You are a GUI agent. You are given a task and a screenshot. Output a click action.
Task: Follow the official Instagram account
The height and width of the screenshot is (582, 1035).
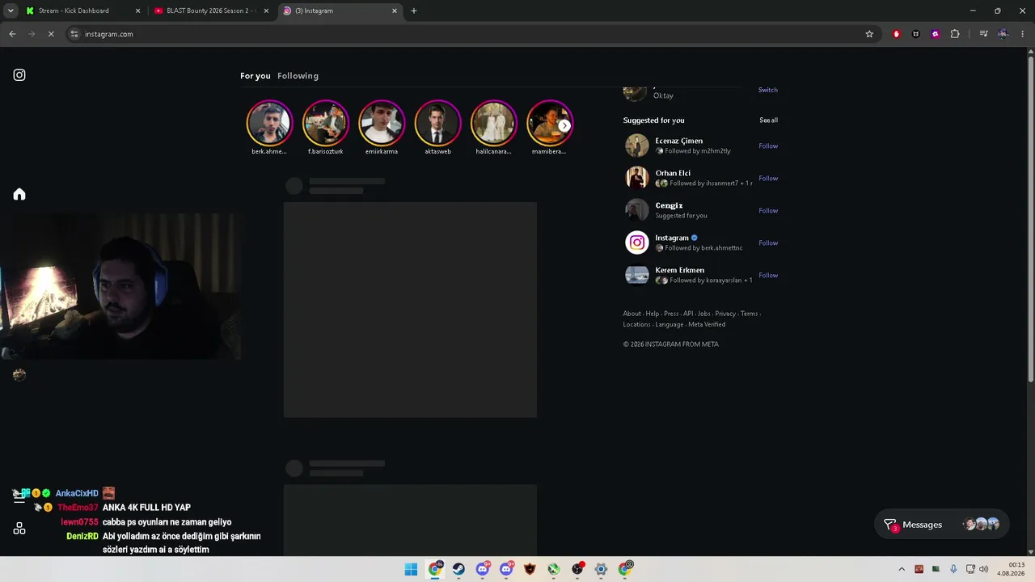click(768, 243)
